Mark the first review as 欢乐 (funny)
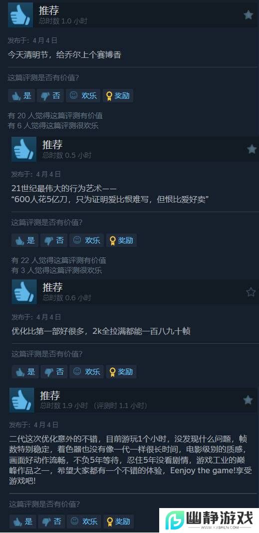 (x=83, y=96)
